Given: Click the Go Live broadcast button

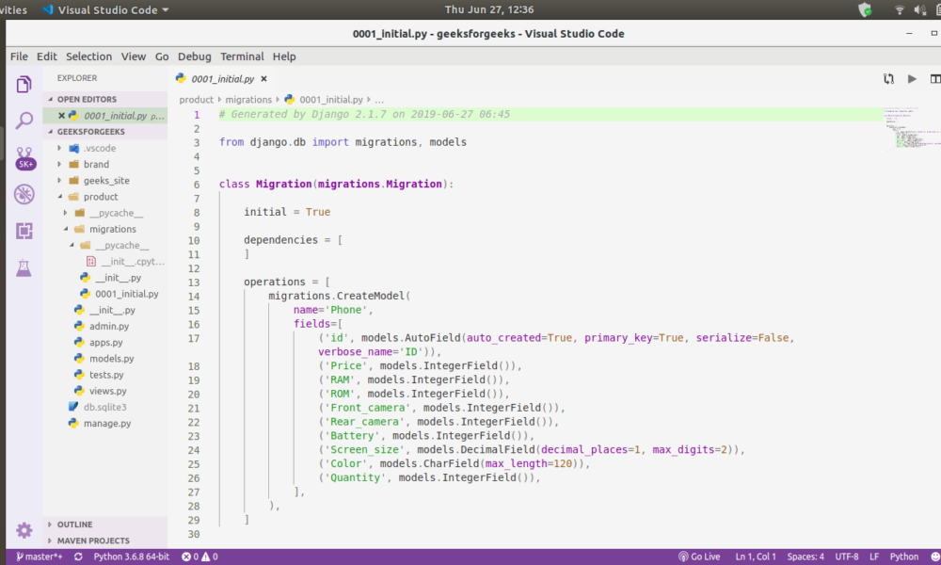Looking at the screenshot, I should coord(699,557).
